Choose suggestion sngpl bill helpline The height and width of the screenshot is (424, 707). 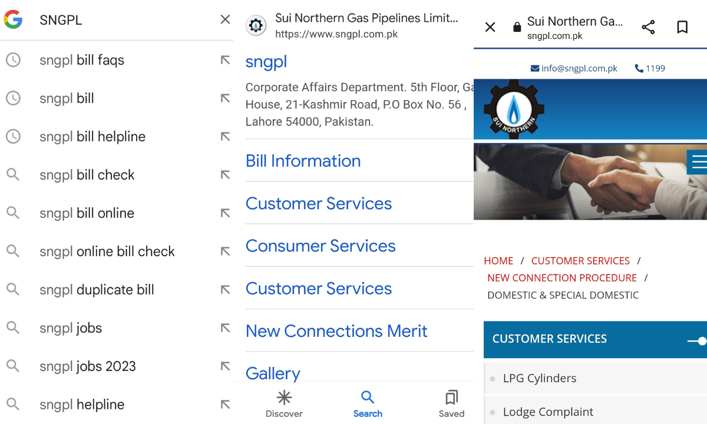click(x=92, y=137)
